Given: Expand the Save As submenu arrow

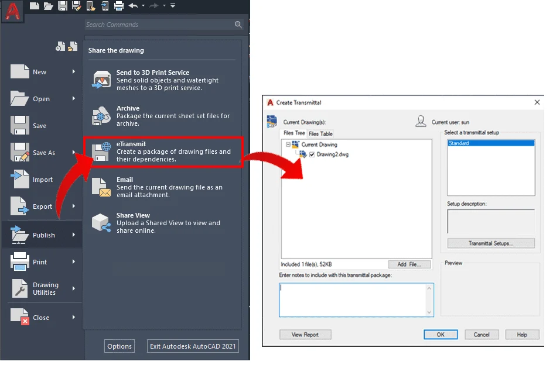Looking at the screenshot, I should pos(74,152).
